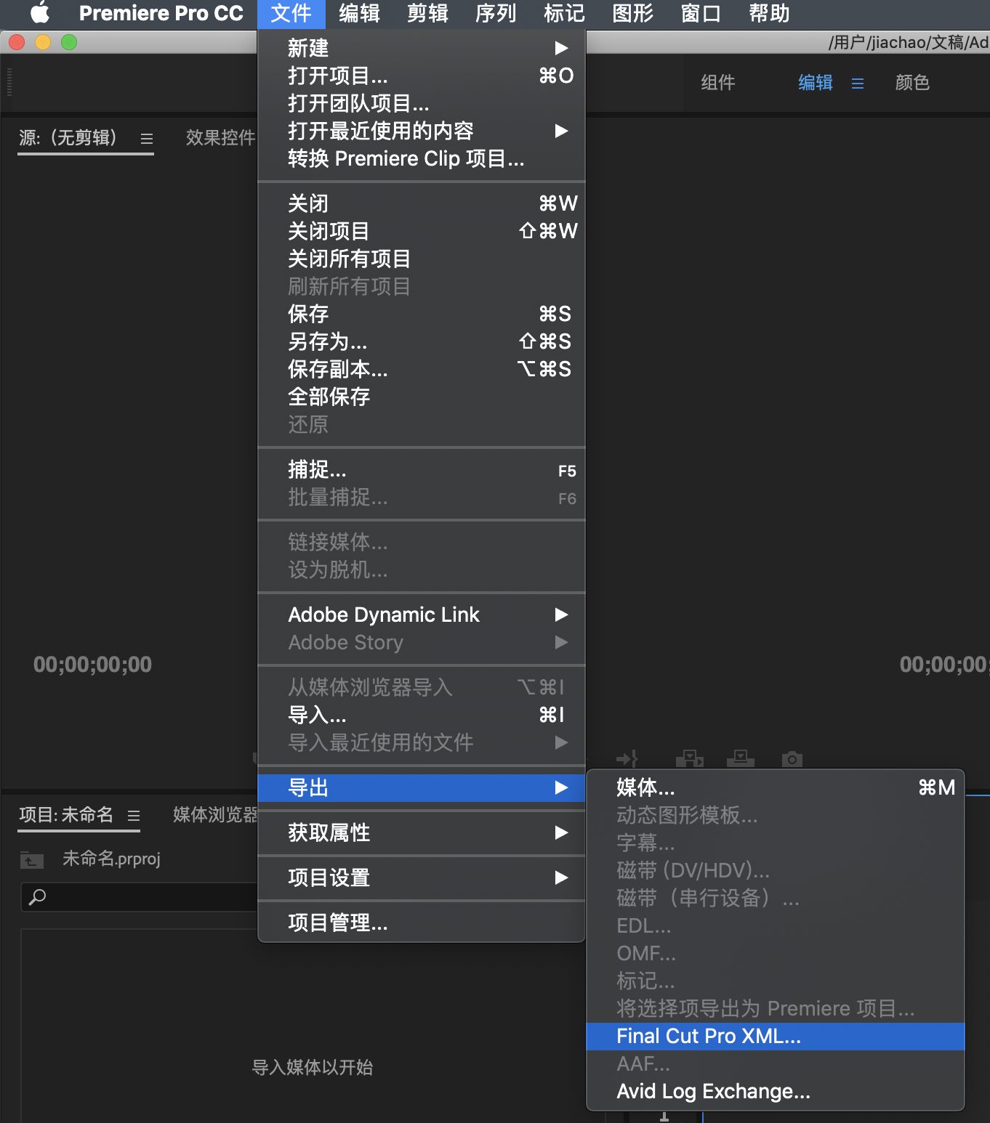990x1123 pixels.
Task: Expand the 获取属性 submenu
Action: [422, 832]
